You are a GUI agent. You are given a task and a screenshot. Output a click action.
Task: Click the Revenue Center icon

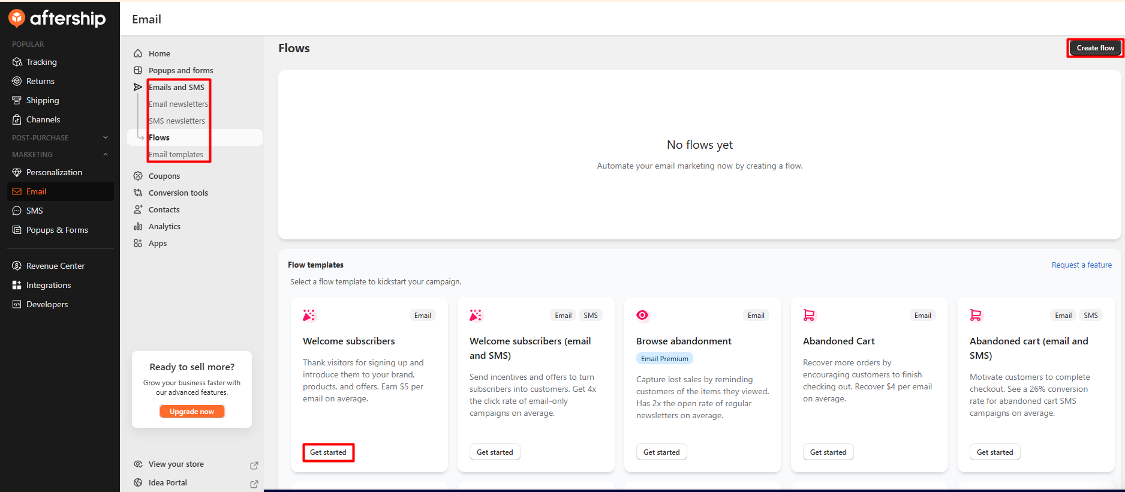pos(17,266)
